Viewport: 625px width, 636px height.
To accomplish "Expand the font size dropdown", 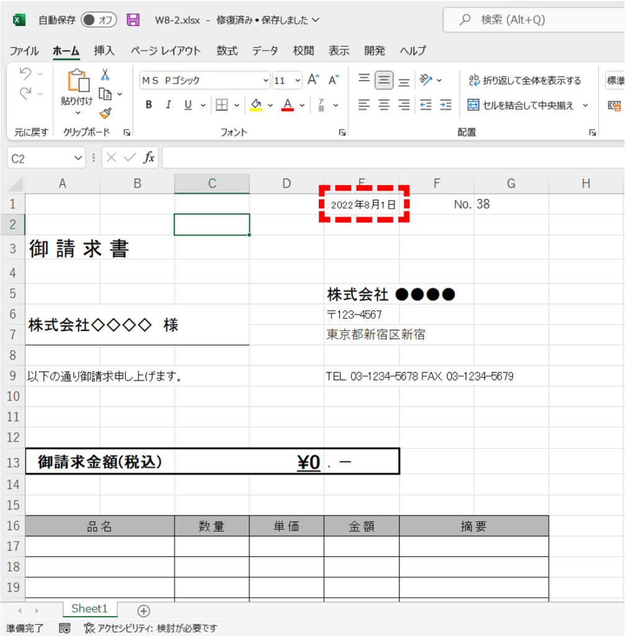I will pos(298,81).
